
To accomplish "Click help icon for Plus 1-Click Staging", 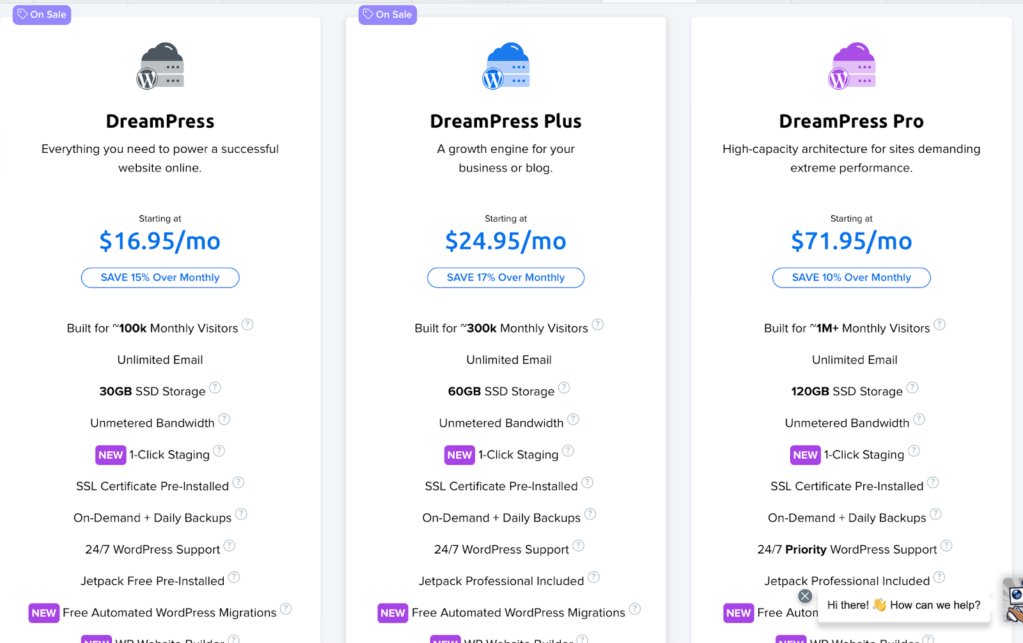I will pos(568,451).
